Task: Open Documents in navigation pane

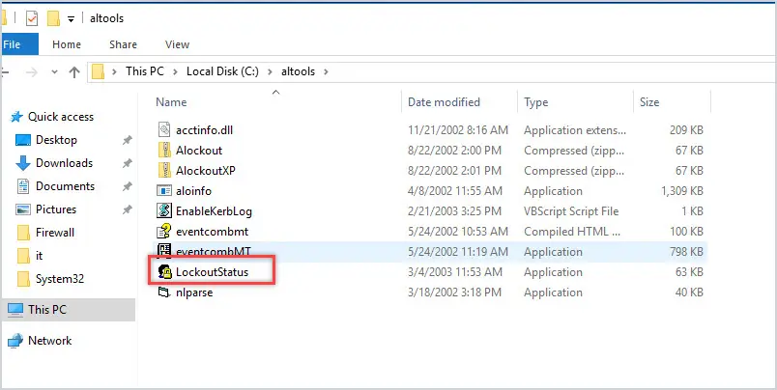Action: pyautogui.click(x=65, y=186)
